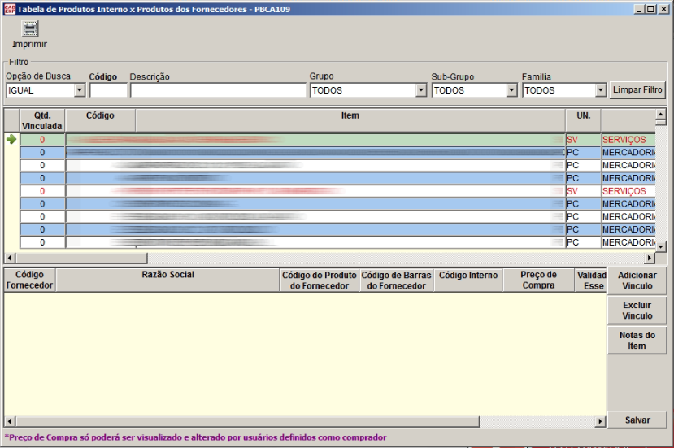Select the first SERVIÇOS cell in green row
This screenshot has height=448, width=674.
pos(628,140)
